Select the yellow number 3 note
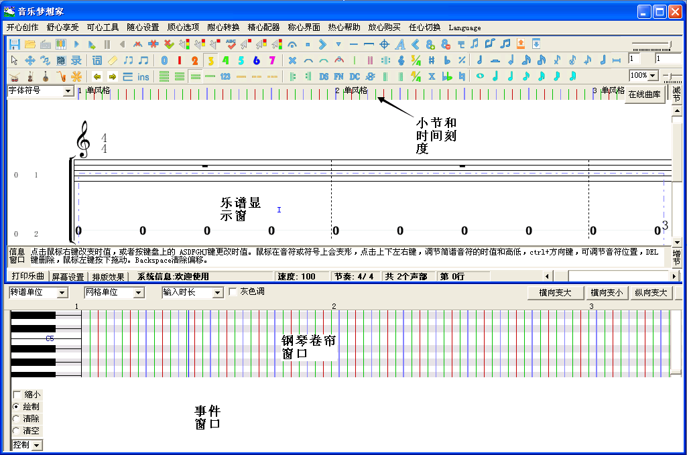Viewport: 687px width, 455px height. 210,60
